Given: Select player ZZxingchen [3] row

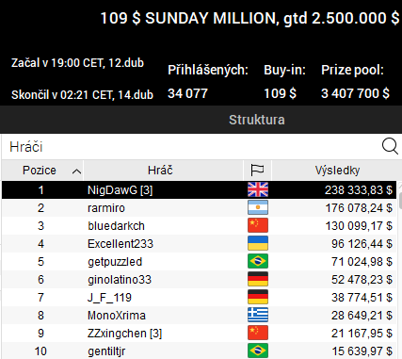Looking at the screenshot, I should click(200, 334).
